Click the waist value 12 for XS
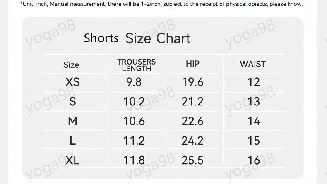 tap(254, 82)
